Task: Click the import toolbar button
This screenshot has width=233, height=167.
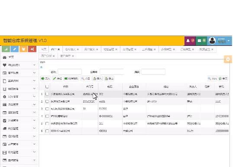Action: (x=97, y=79)
